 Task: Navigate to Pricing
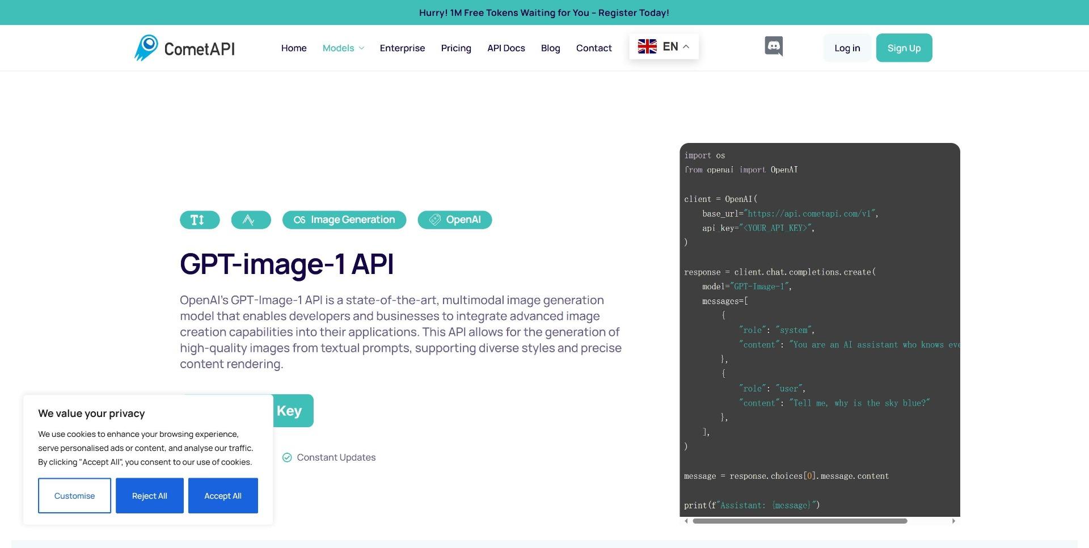(456, 48)
